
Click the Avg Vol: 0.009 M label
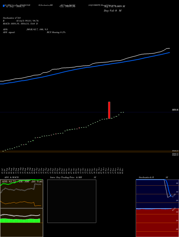[x=114, y=6]
